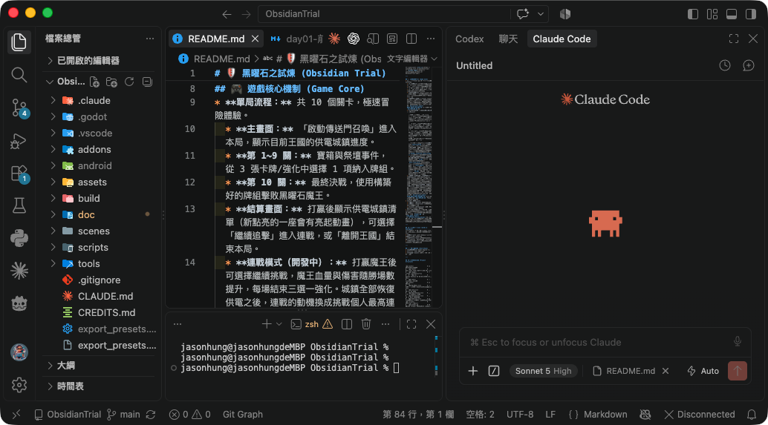Click the main branch in status bar
768x425 pixels.
point(124,414)
